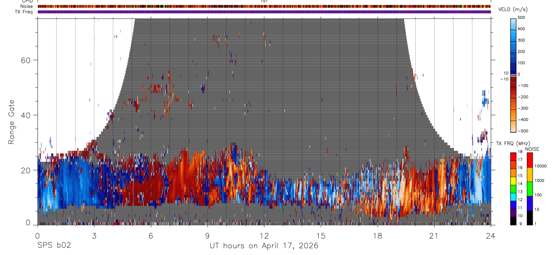
Task: Click the 15 tick on UT hours axis
Action: click(321, 235)
